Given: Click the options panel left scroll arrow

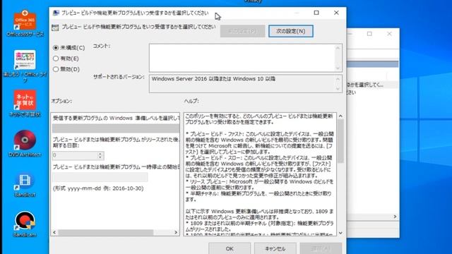Looking at the screenshot, I should [54, 232].
